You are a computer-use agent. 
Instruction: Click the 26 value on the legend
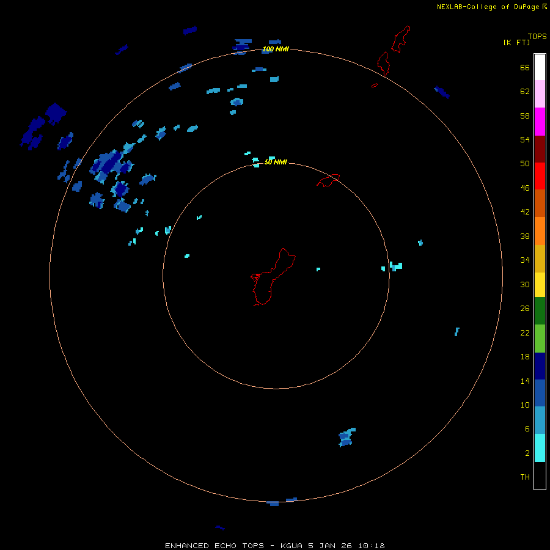[x=524, y=309]
